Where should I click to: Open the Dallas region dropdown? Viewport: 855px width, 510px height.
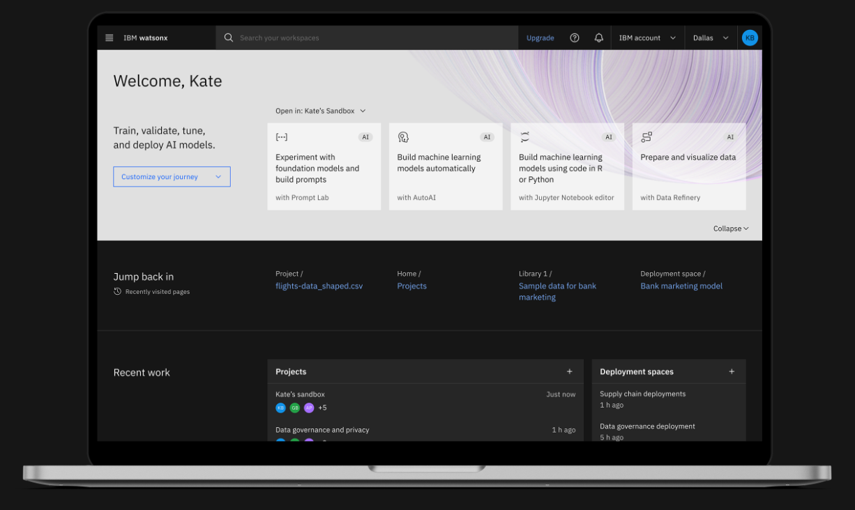(x=711, y=38)
